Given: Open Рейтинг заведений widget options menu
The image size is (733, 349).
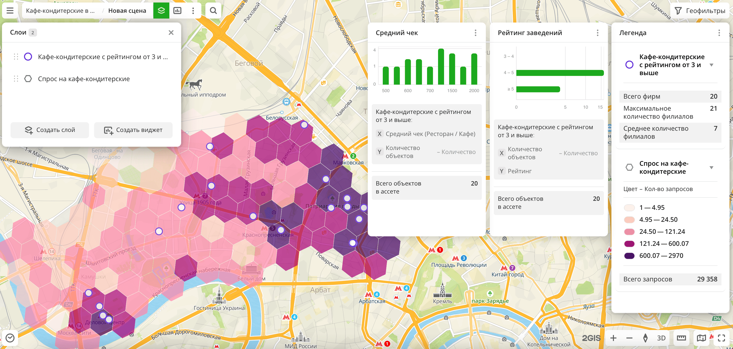Looking at the screenshot, I should (x=597, y=33).
